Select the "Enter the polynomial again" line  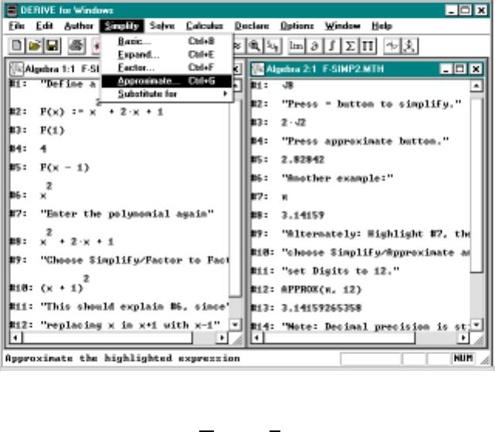[127, 214]
